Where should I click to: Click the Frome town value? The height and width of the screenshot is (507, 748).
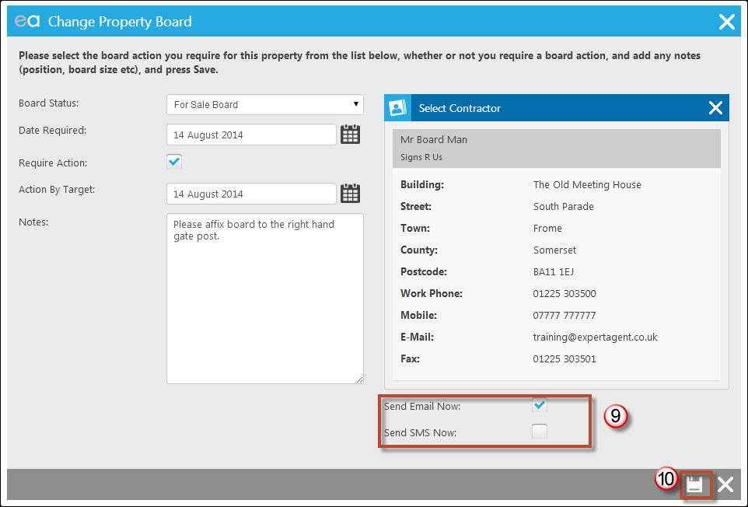[x=547, y=228]
